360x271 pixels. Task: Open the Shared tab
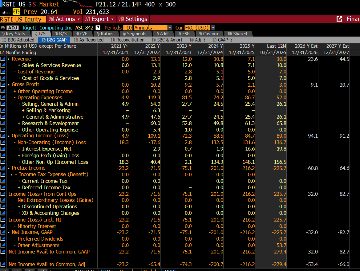coord(237,34)
